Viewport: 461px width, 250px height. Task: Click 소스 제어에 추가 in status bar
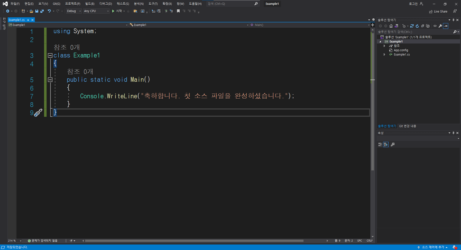433,247
